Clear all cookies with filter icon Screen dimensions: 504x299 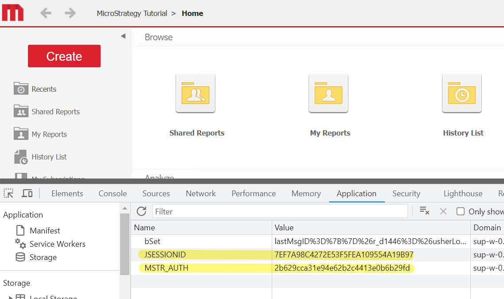(x=424, y=211)
